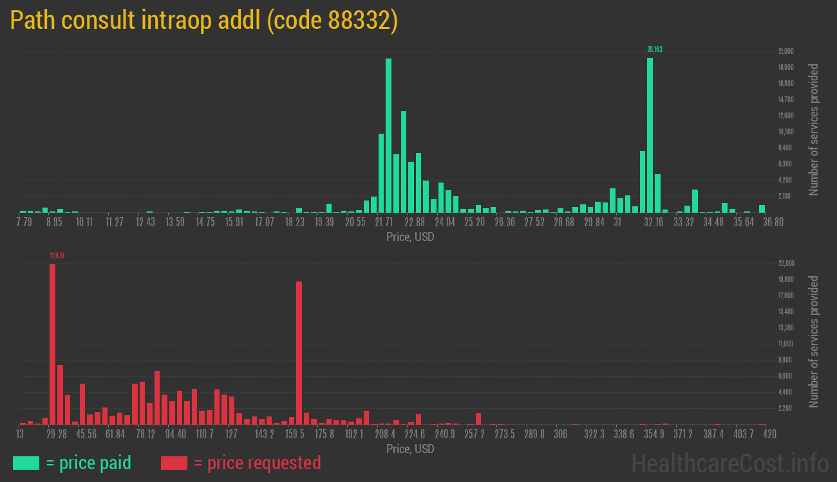Open the HealthcareCost.info watermark link
Viewport: 837px width, 482px height.
click(x=729, y=463)
